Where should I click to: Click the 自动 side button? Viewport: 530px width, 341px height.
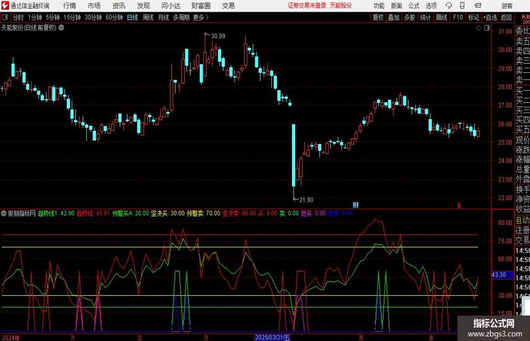click(523, 220)
